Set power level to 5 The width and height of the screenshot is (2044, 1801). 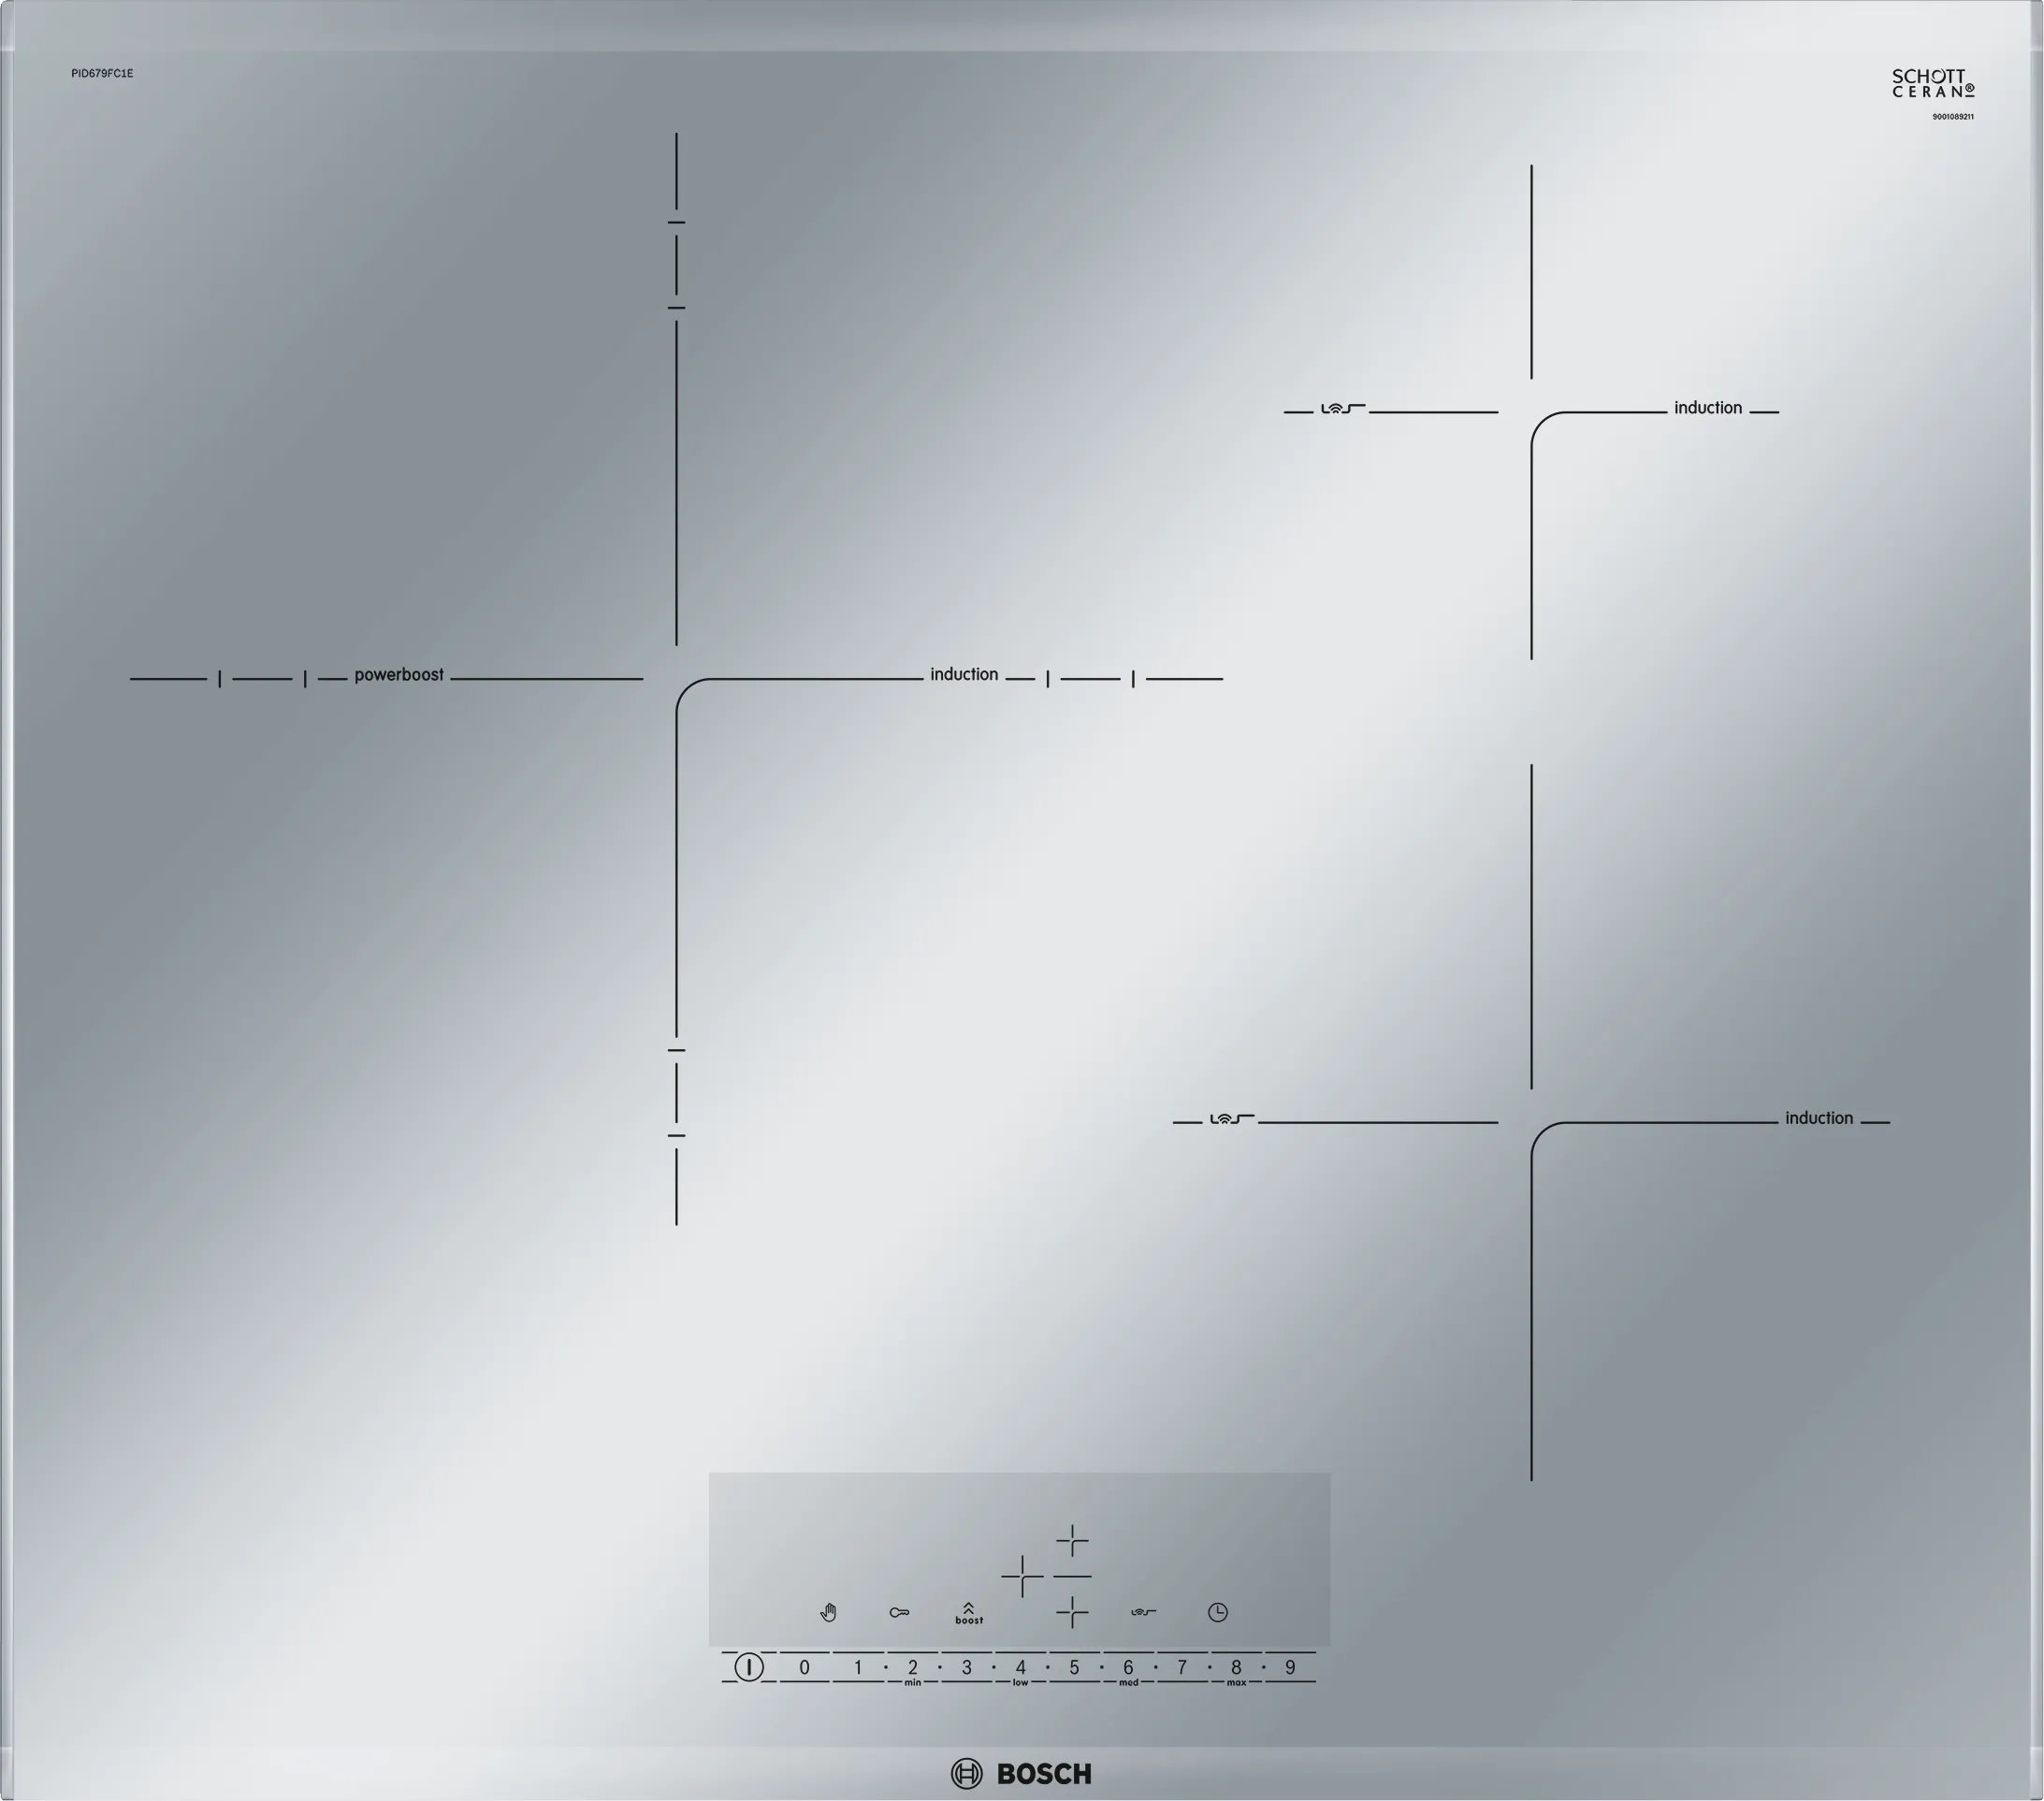coord(1074,1667)
